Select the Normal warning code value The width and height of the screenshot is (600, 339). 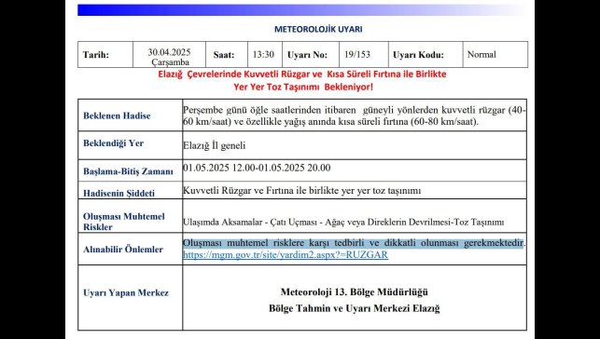(x=481, y=54)
